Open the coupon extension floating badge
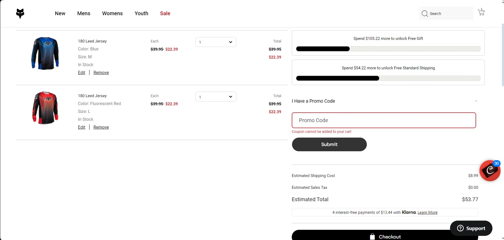Screen dimensions: 504x240 tap(490, 171)
